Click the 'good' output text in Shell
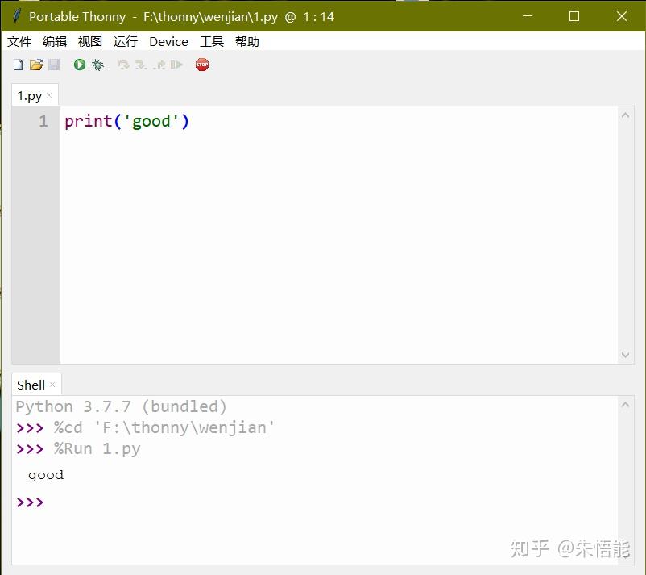Screen dimensions: 646x575 tap(46, 475)
